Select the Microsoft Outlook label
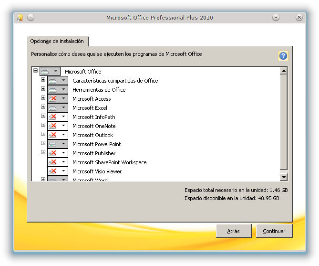 tap(93, 135)
